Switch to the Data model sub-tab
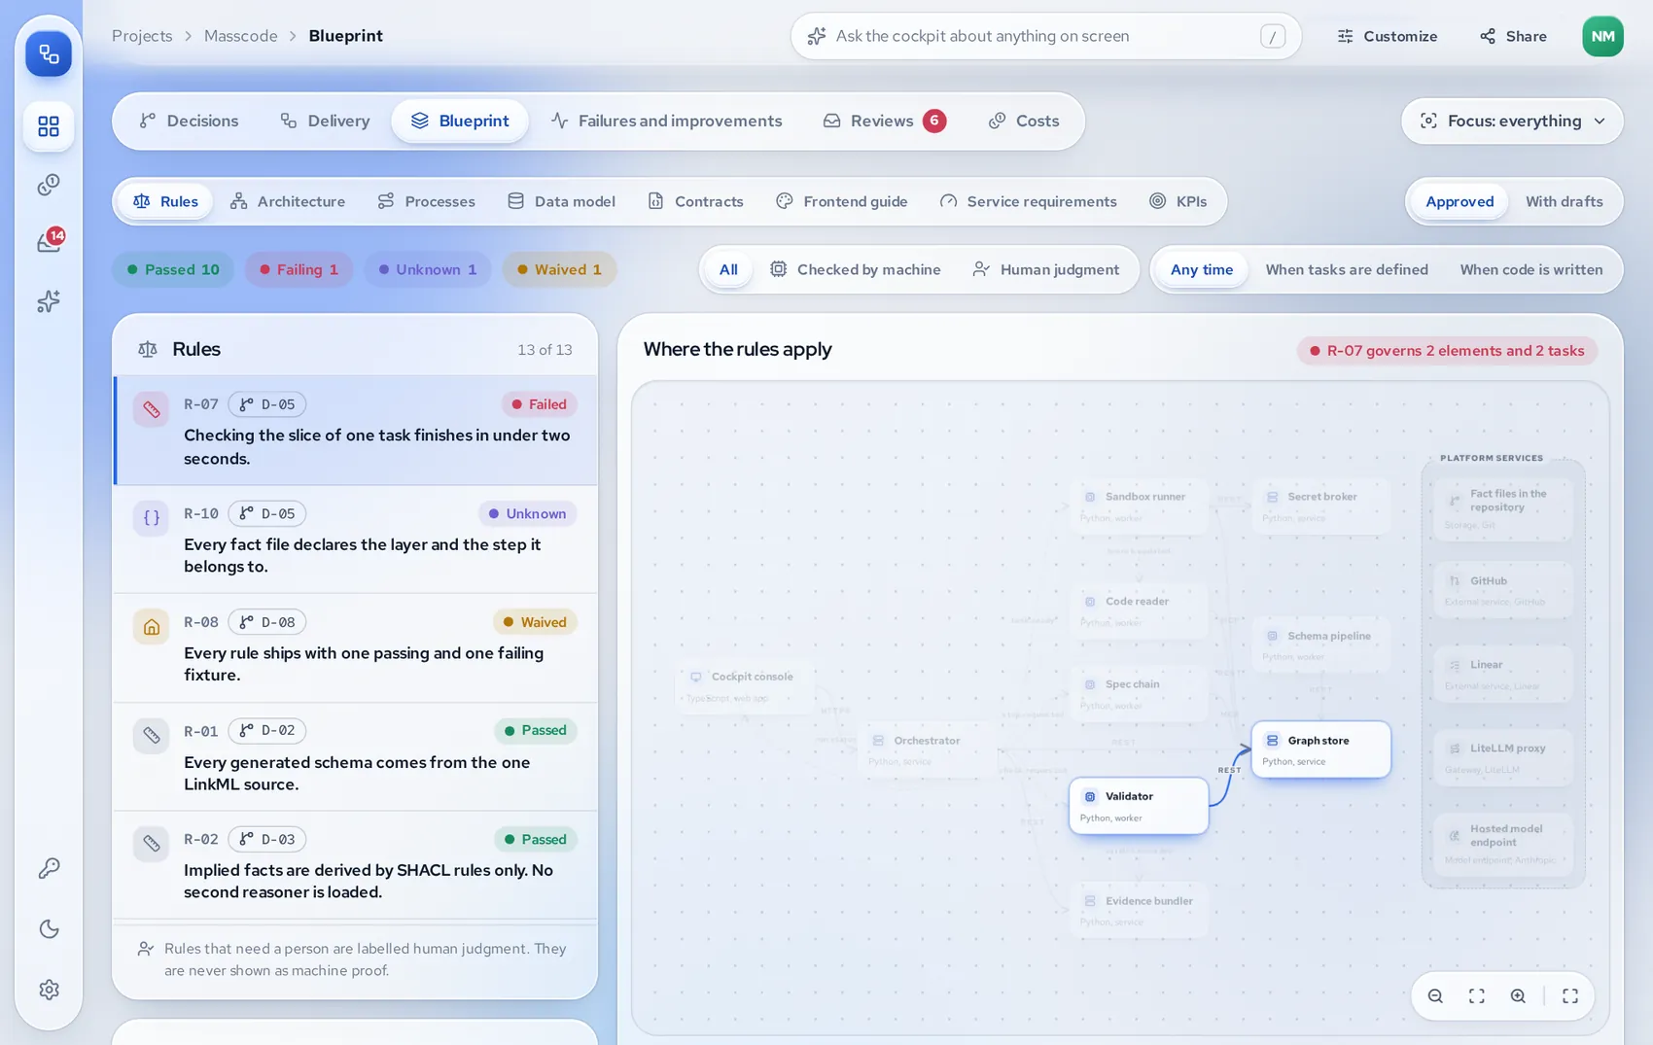This screenshot has width=1653, height=1045. click(561, 201)
